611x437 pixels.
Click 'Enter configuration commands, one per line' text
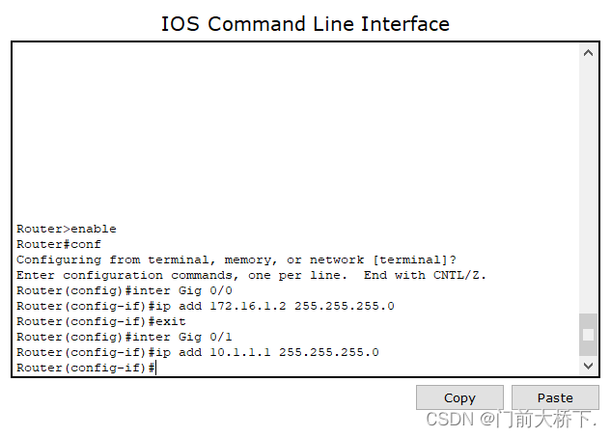click(181, 275)
